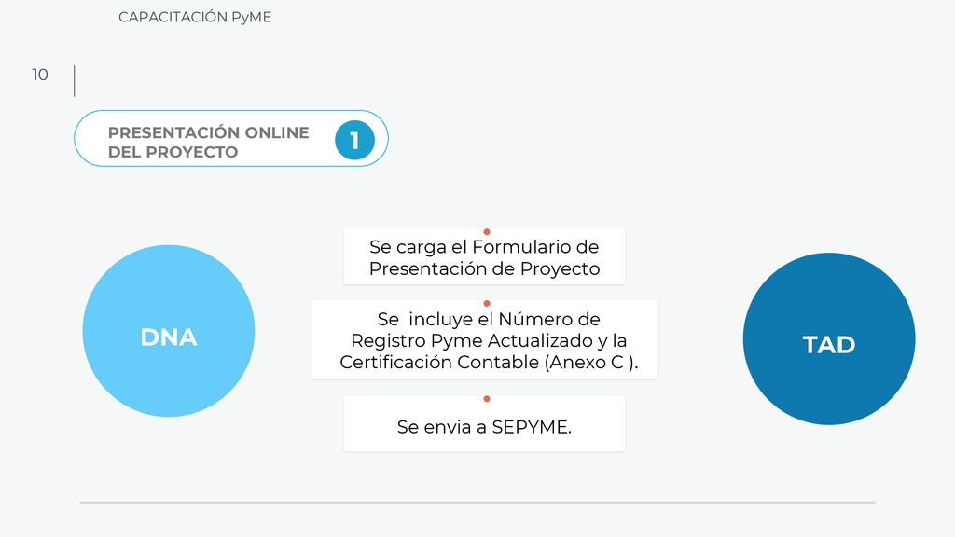Click the 'DEL PROYECTO' title line
This screenshot has width=955, height=537.
tap(173, 152)
